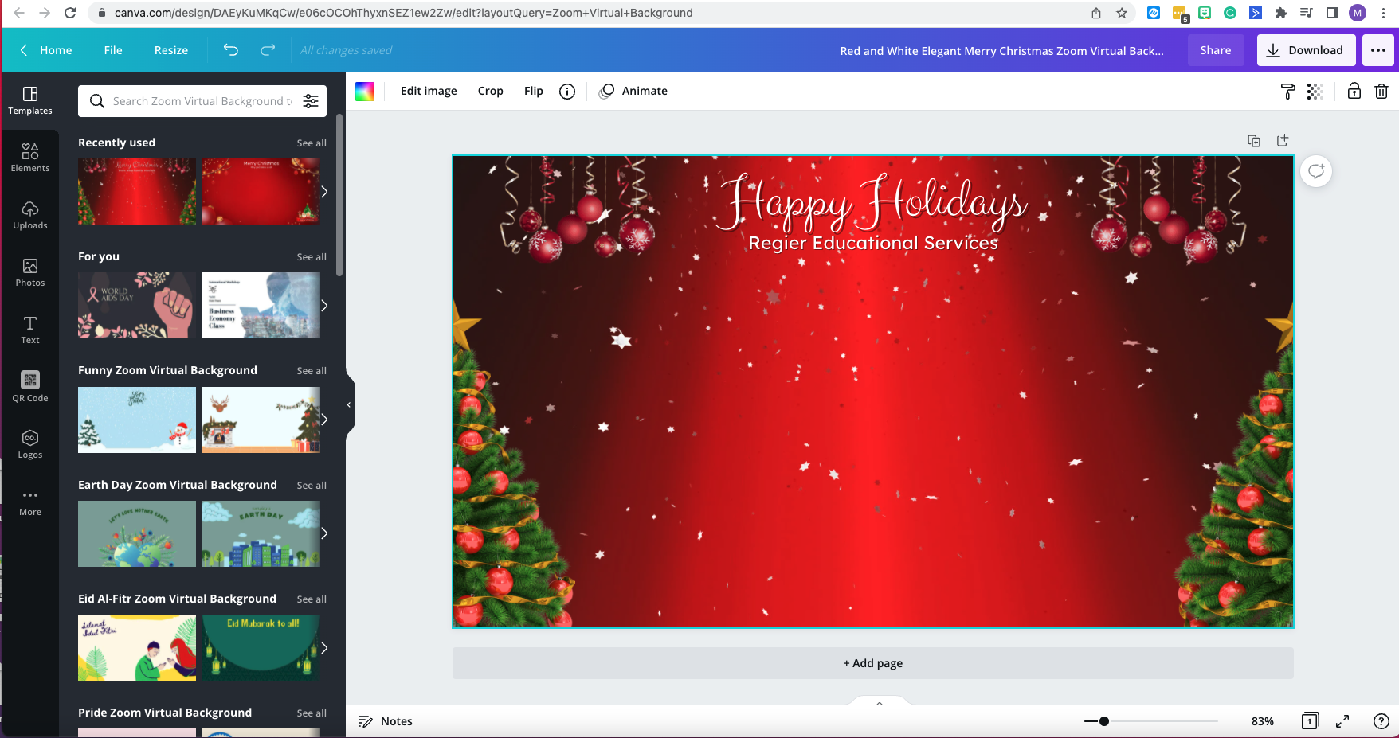This screenshot has height=738, width=1399.
Task: Click the Download button
Action: (1307, 50)
